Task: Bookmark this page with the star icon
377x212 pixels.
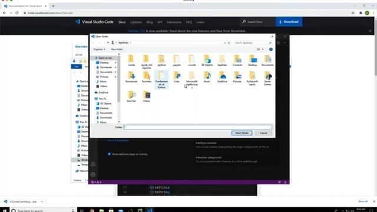Action: pos(353,13)
